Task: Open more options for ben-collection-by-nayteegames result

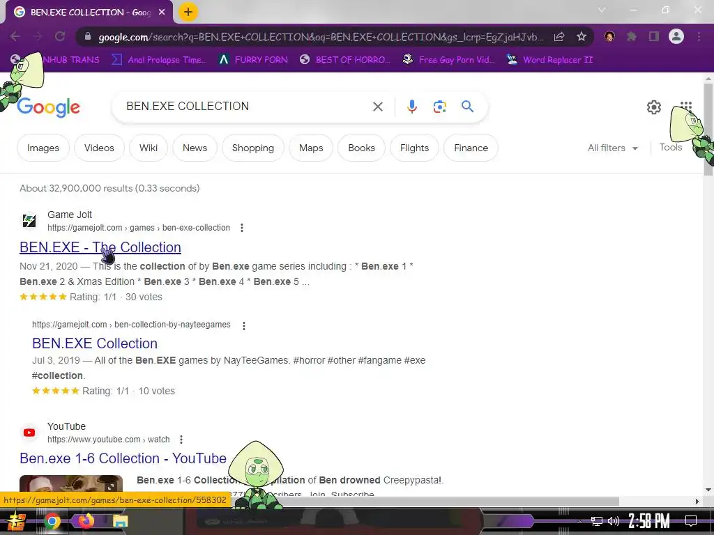Action: click(244, 326)
